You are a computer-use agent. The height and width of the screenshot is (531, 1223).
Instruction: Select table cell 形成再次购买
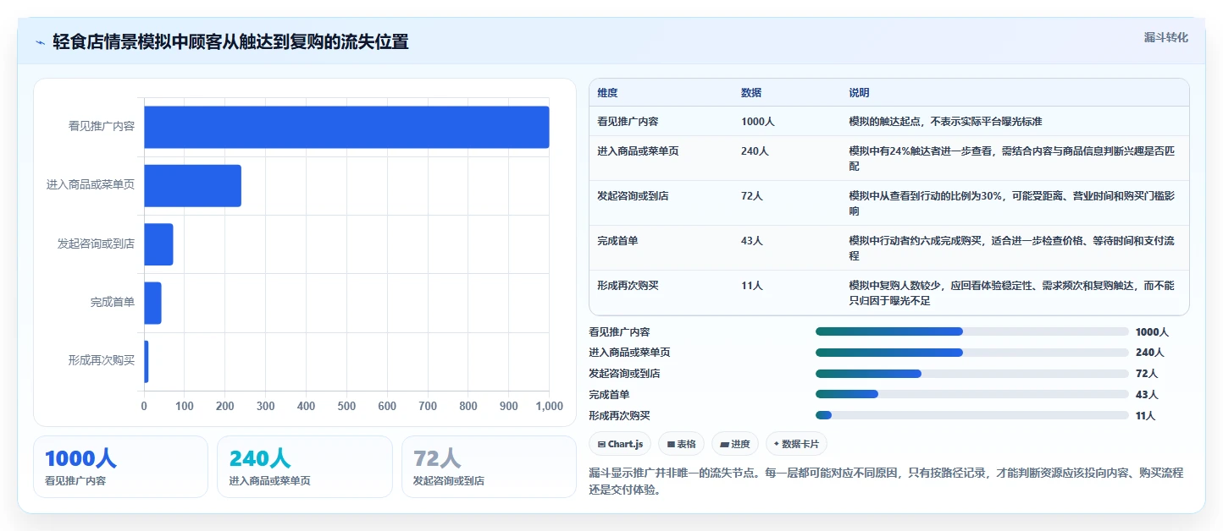[628, 286]
